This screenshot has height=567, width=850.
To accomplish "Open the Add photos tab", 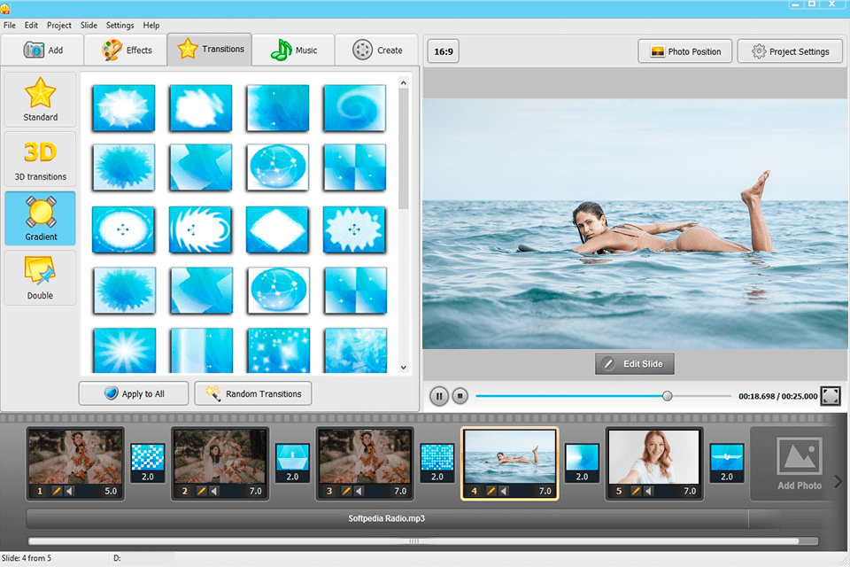I will 42,50.
